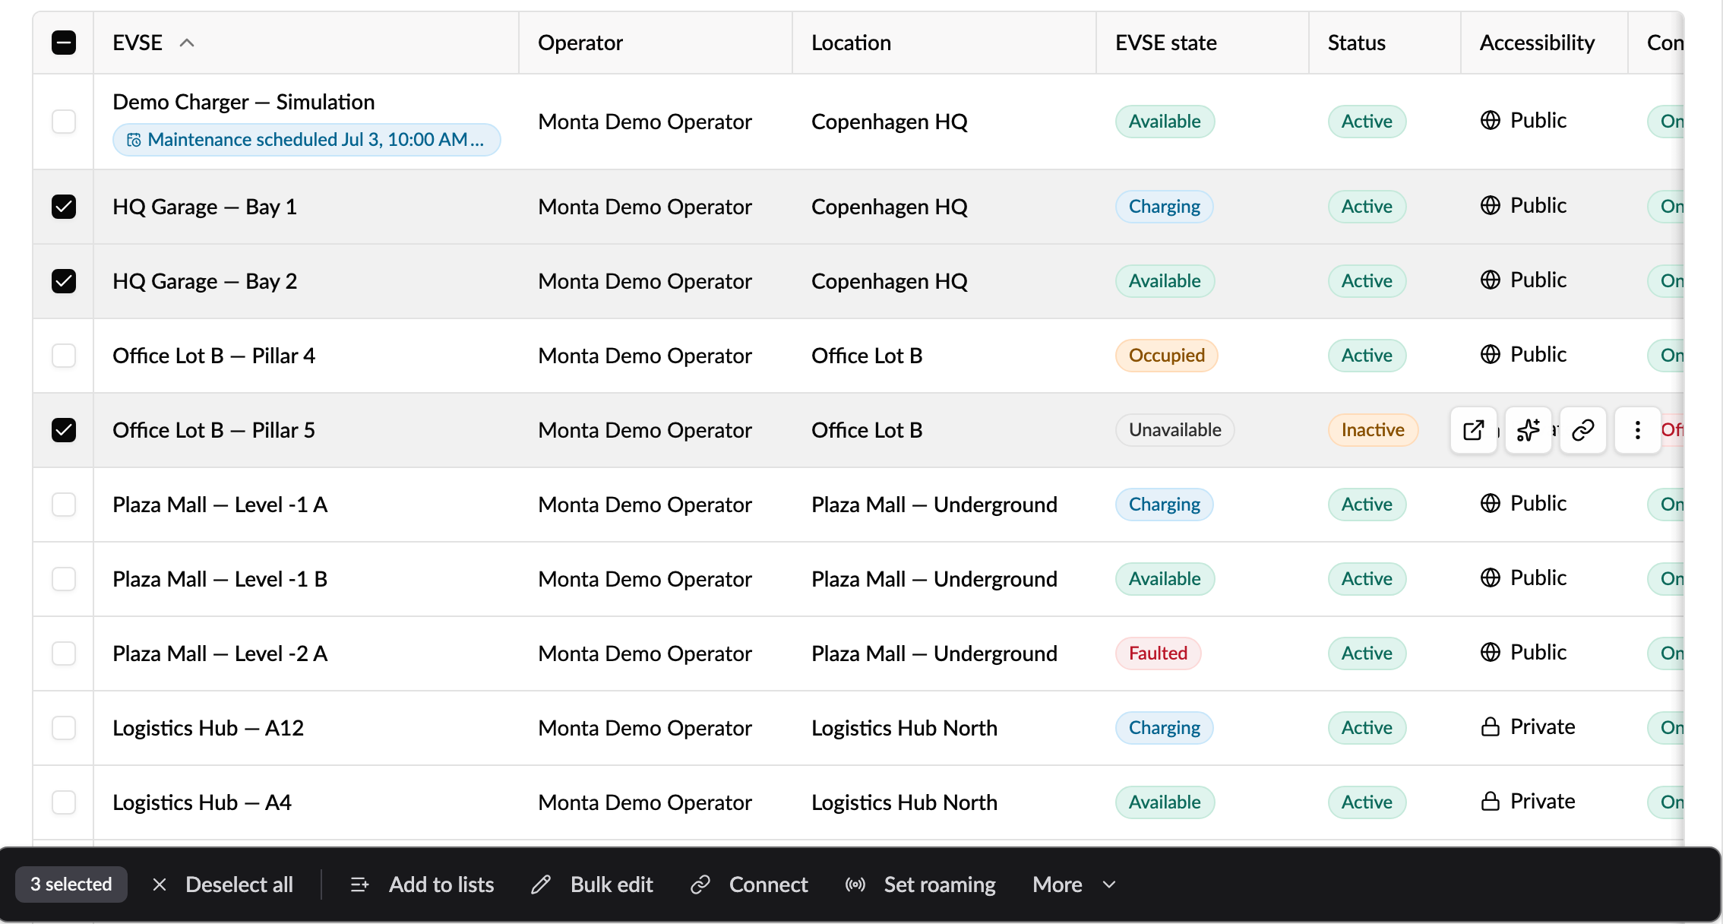Viewport: 1723px width, 924px height.
Task: Click the pencil icon of Bulk edit
Action: pos(541,884)
